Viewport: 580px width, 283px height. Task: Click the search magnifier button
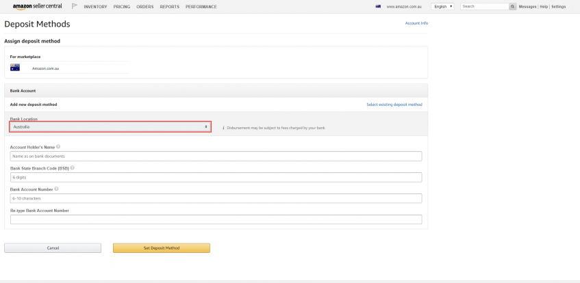(512, 6)
